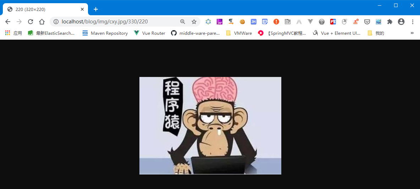This screenshot has width=420, height=189.
Task: Open the blue note-edit extension
Action: (x=265, y=22)
